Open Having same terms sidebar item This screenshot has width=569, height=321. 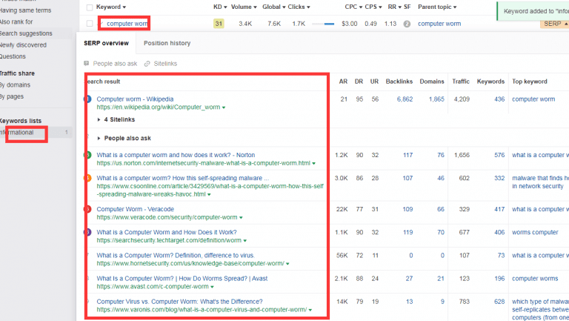tap(25, 10)
